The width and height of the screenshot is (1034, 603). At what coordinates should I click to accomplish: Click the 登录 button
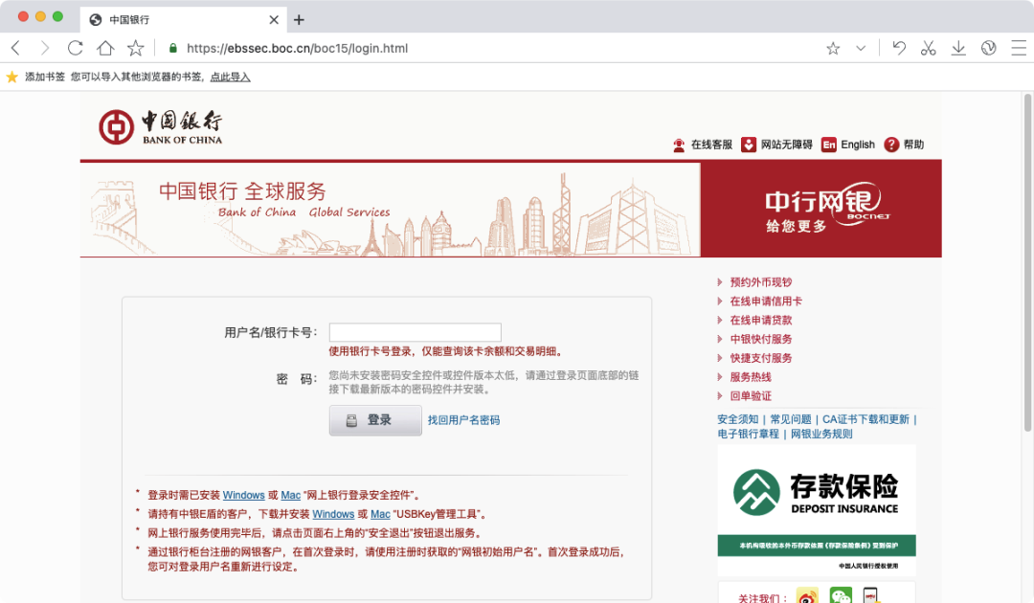[x=375, y=420]
